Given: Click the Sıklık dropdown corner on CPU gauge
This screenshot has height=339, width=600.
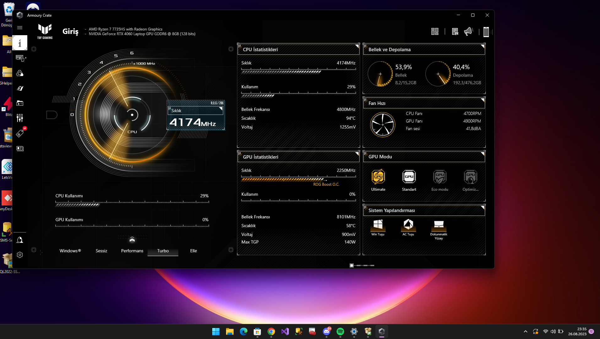Looking at the screenshot, I should pyautogui.click(x=221, y=109).
